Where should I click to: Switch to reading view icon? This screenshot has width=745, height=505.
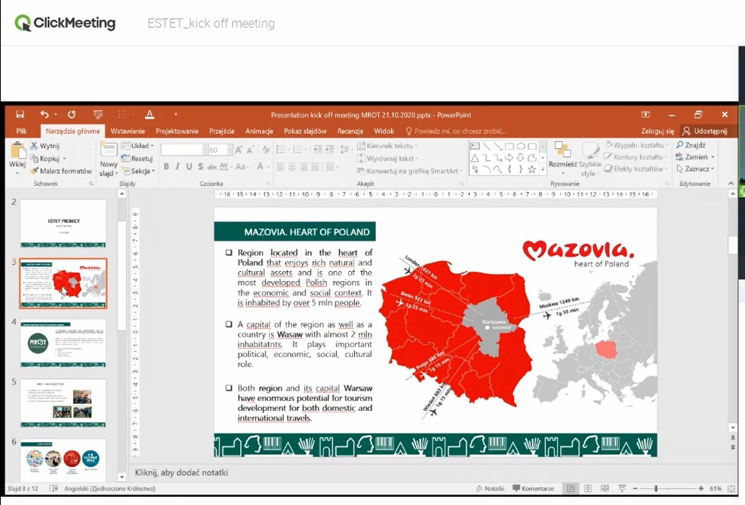pos(605,488)
